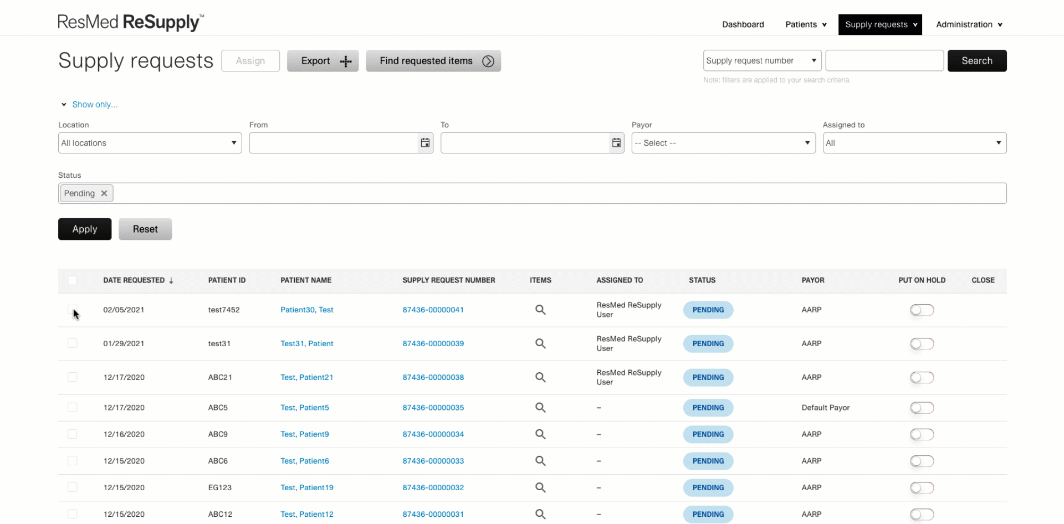Remove the Pending status filter tag
This screenshot has height=524, width=1064.
pyautogui.click(x=104, y=193)
